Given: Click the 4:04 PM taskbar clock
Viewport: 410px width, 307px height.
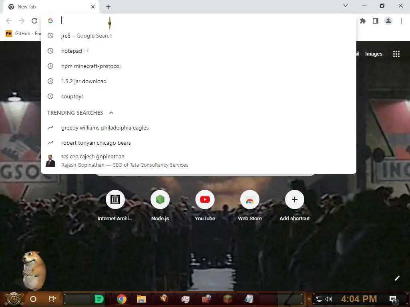Looking at the screenshot, I should click(359, 299).
